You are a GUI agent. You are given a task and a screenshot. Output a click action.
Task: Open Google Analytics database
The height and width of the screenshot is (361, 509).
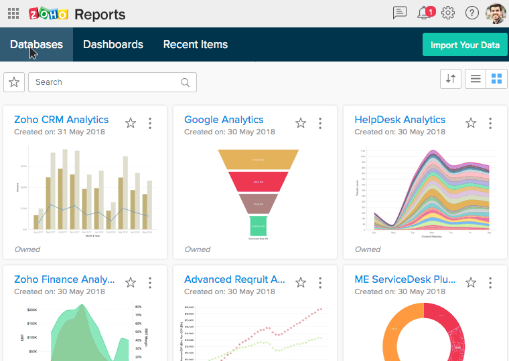point(224,120)
